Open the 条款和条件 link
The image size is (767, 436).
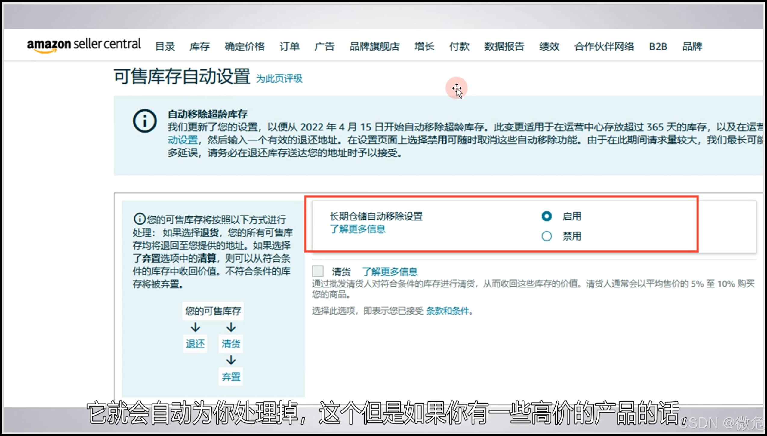pyautogui.click(x=448, y=311)
